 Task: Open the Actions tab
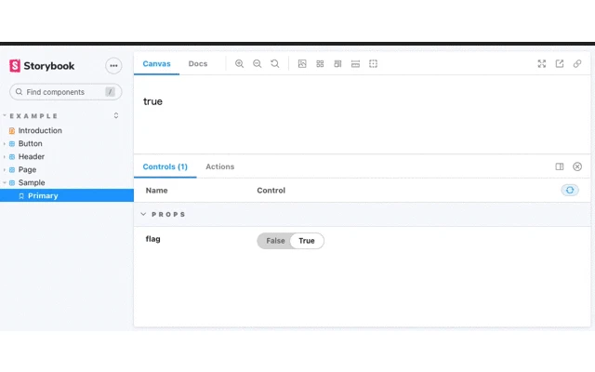click(x=220, y=166)
